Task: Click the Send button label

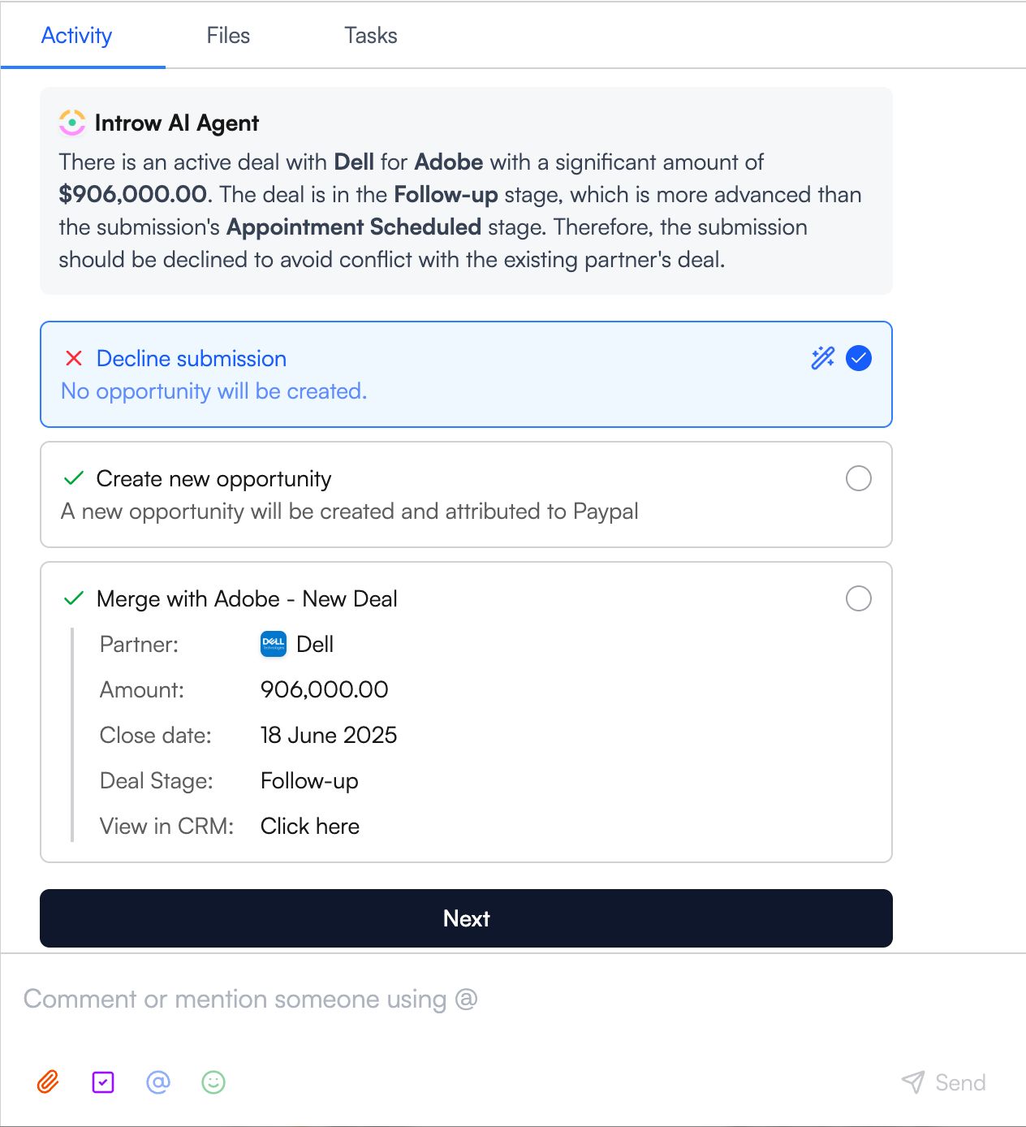Action: [x=960, y=1082]
